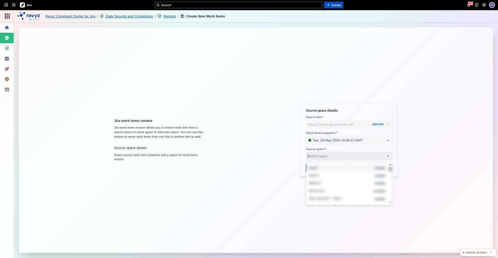
Task: Open Jira notifications bell
Action: click(469, 5)
